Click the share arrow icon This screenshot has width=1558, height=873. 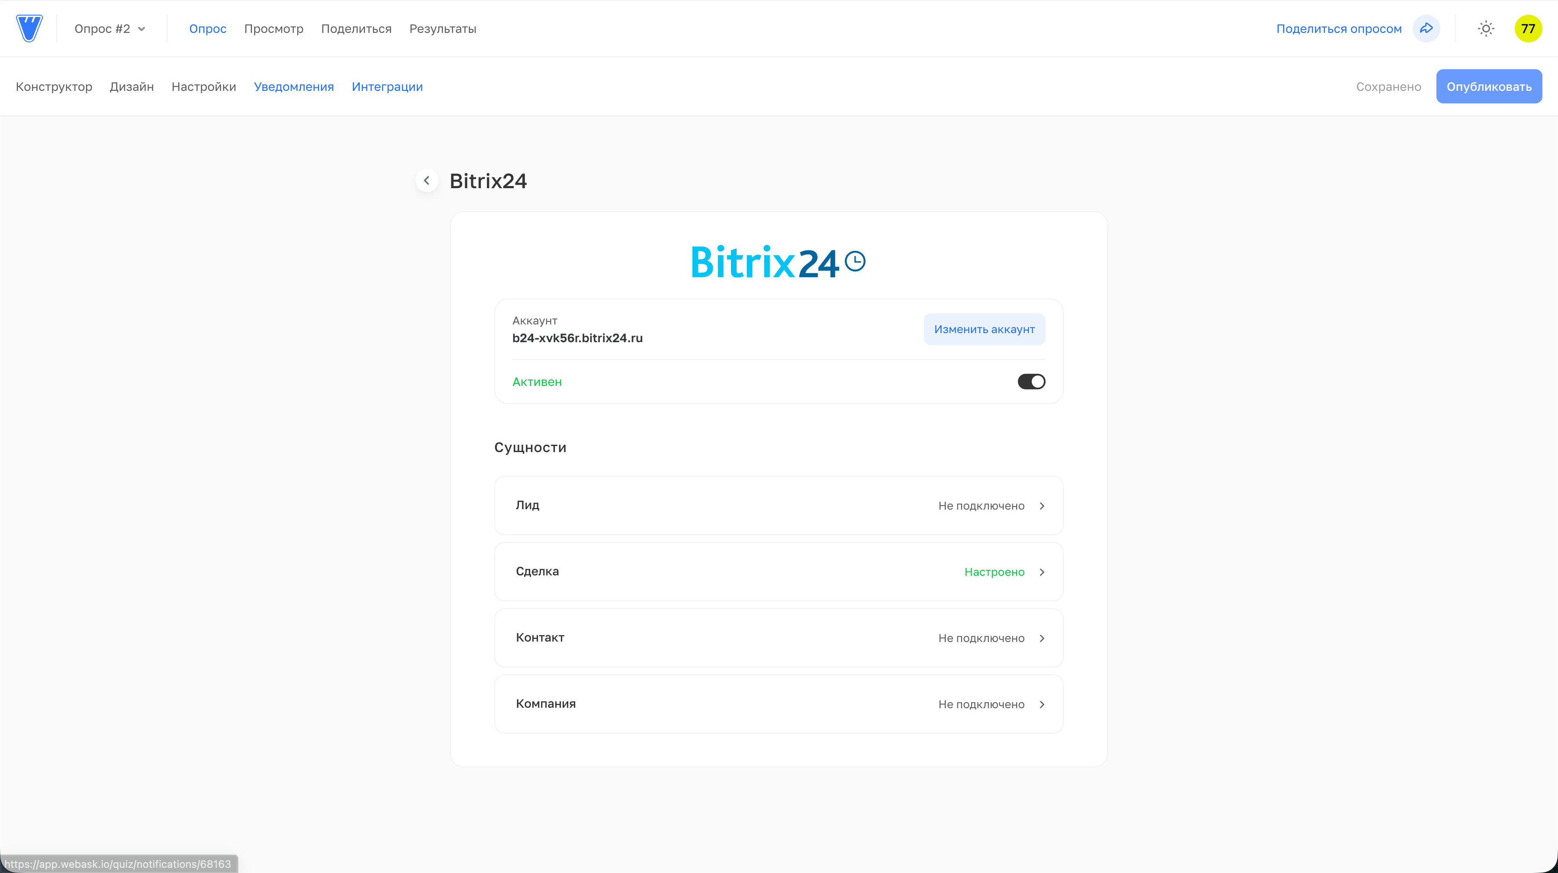click(x=1426, y=29)
